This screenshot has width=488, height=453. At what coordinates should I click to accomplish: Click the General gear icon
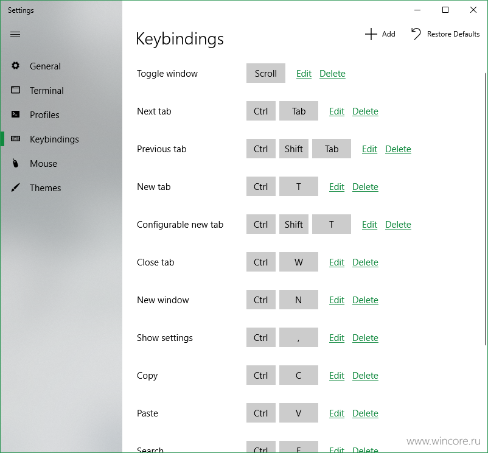click(x=15, y=66)
